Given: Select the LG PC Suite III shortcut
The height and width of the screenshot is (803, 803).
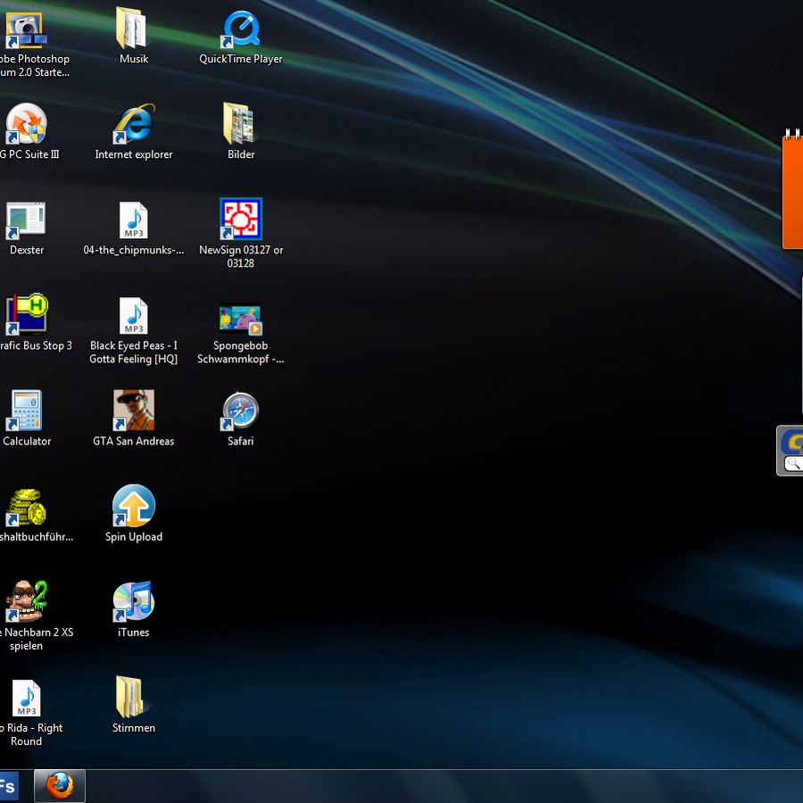Looking at the screenshot, I should [x=26, y=123].
